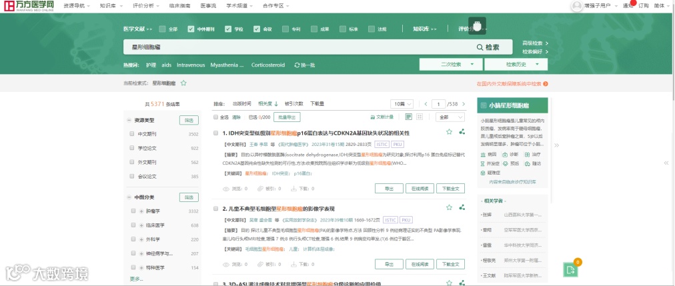Expand the 肿瘤学 category
675x286 pixels.
click(141, 211)
